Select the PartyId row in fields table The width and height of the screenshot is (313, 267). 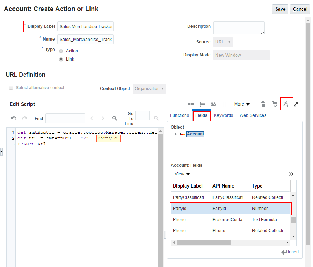tap(231, 209)
